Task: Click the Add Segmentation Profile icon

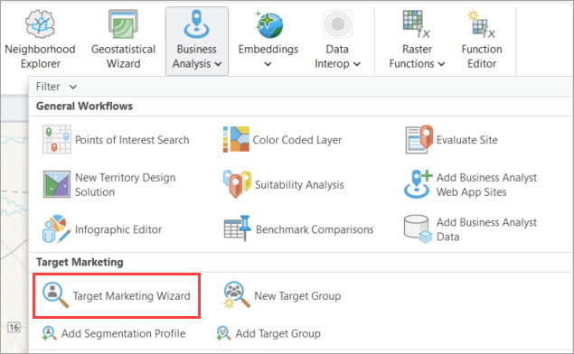Action: coord(49,333)
